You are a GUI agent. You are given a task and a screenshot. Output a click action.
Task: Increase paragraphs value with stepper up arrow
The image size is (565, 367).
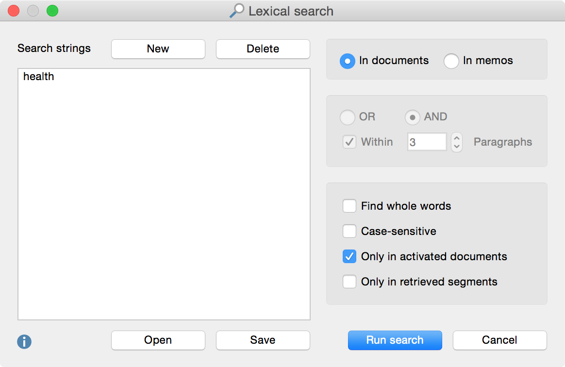pos(456,138)
